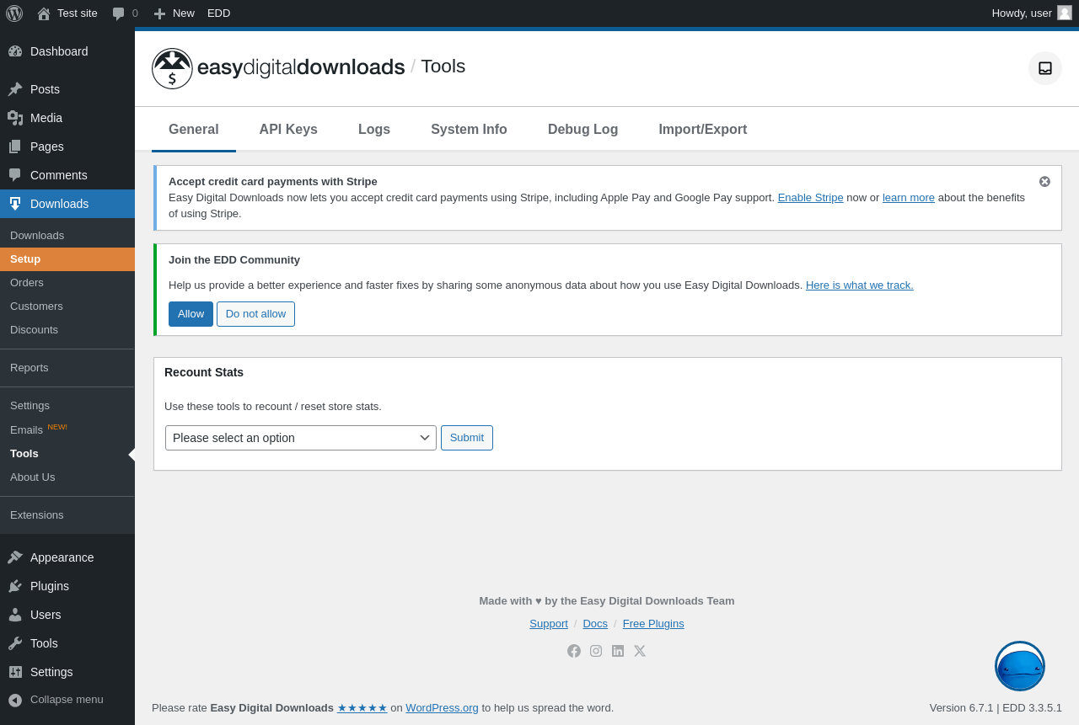
Task: Submit the Recount Stats form
Action: 467,438
